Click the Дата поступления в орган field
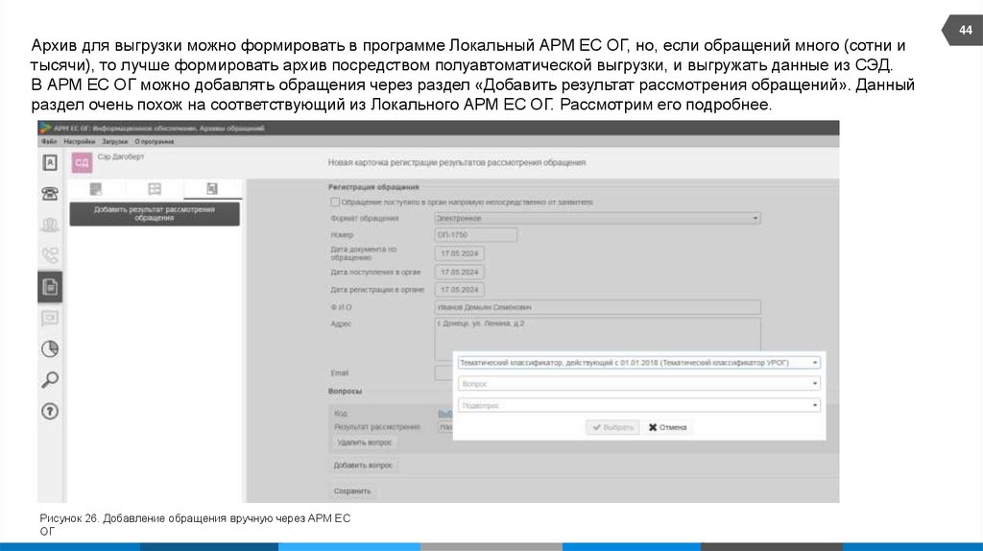Viewport: 983px width, 551px height. (459, 272)
